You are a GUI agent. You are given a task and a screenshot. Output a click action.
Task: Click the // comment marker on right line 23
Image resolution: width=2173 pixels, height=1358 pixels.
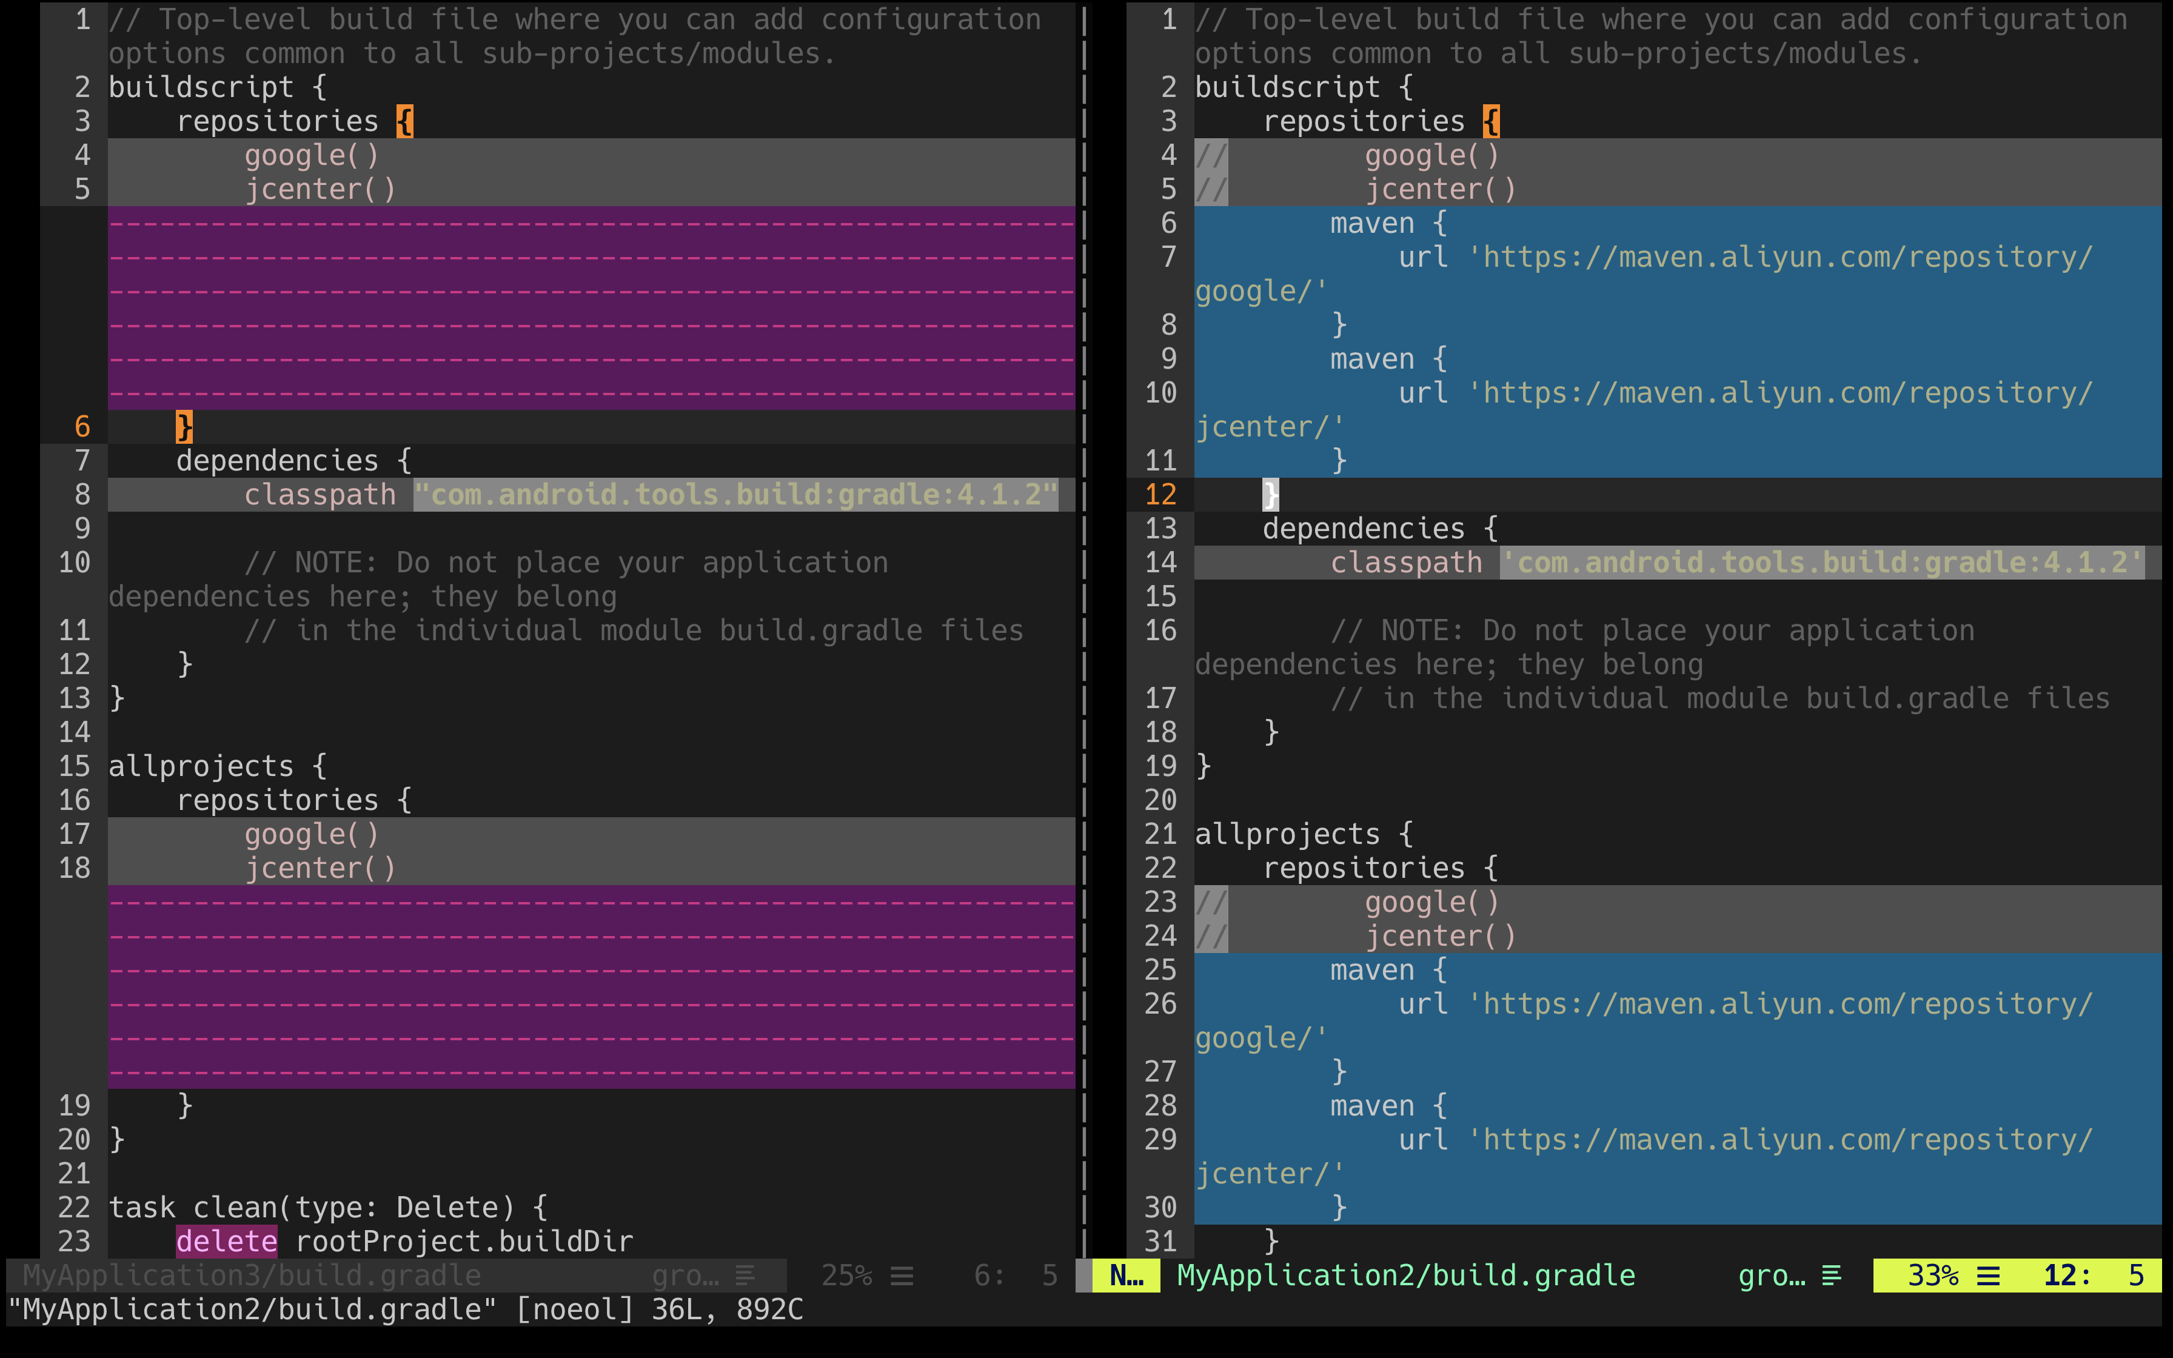point(1211,901)
